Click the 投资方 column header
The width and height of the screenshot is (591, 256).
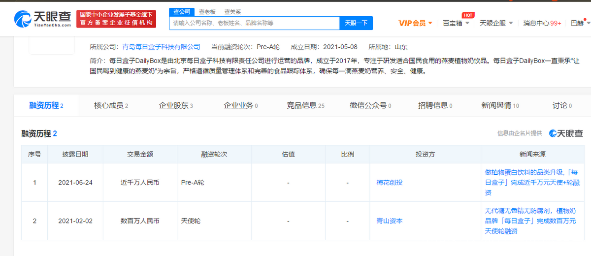[426, 154]
